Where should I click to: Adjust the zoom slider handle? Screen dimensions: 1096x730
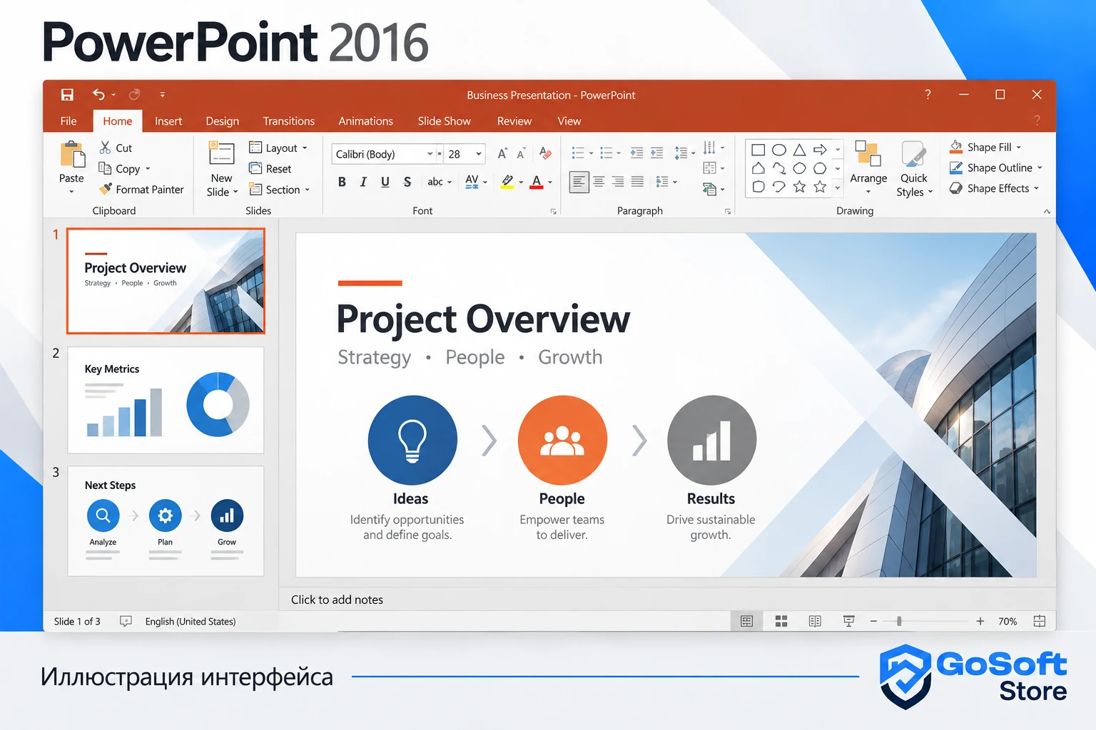coord(899,622)
